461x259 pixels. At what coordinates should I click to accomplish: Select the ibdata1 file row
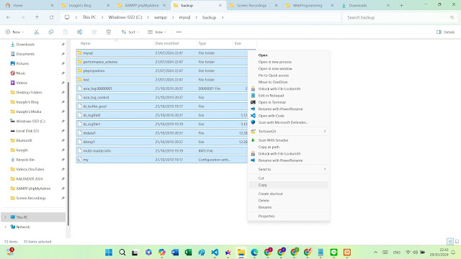click(161, 133)
